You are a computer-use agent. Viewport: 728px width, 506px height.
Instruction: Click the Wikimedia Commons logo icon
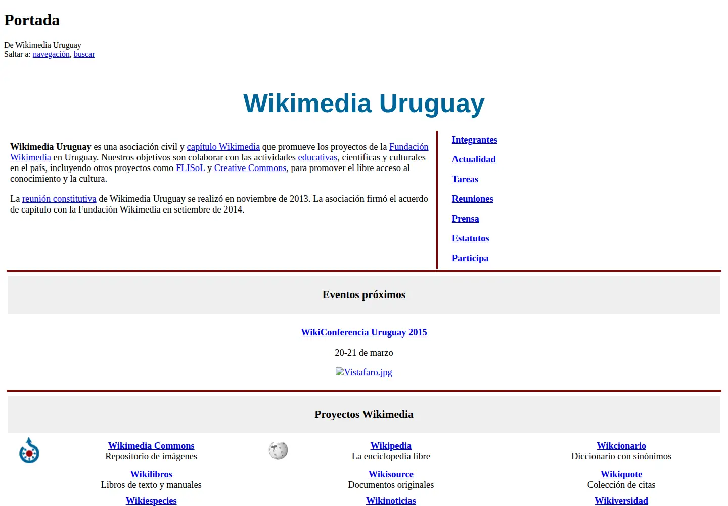(29, 450)
